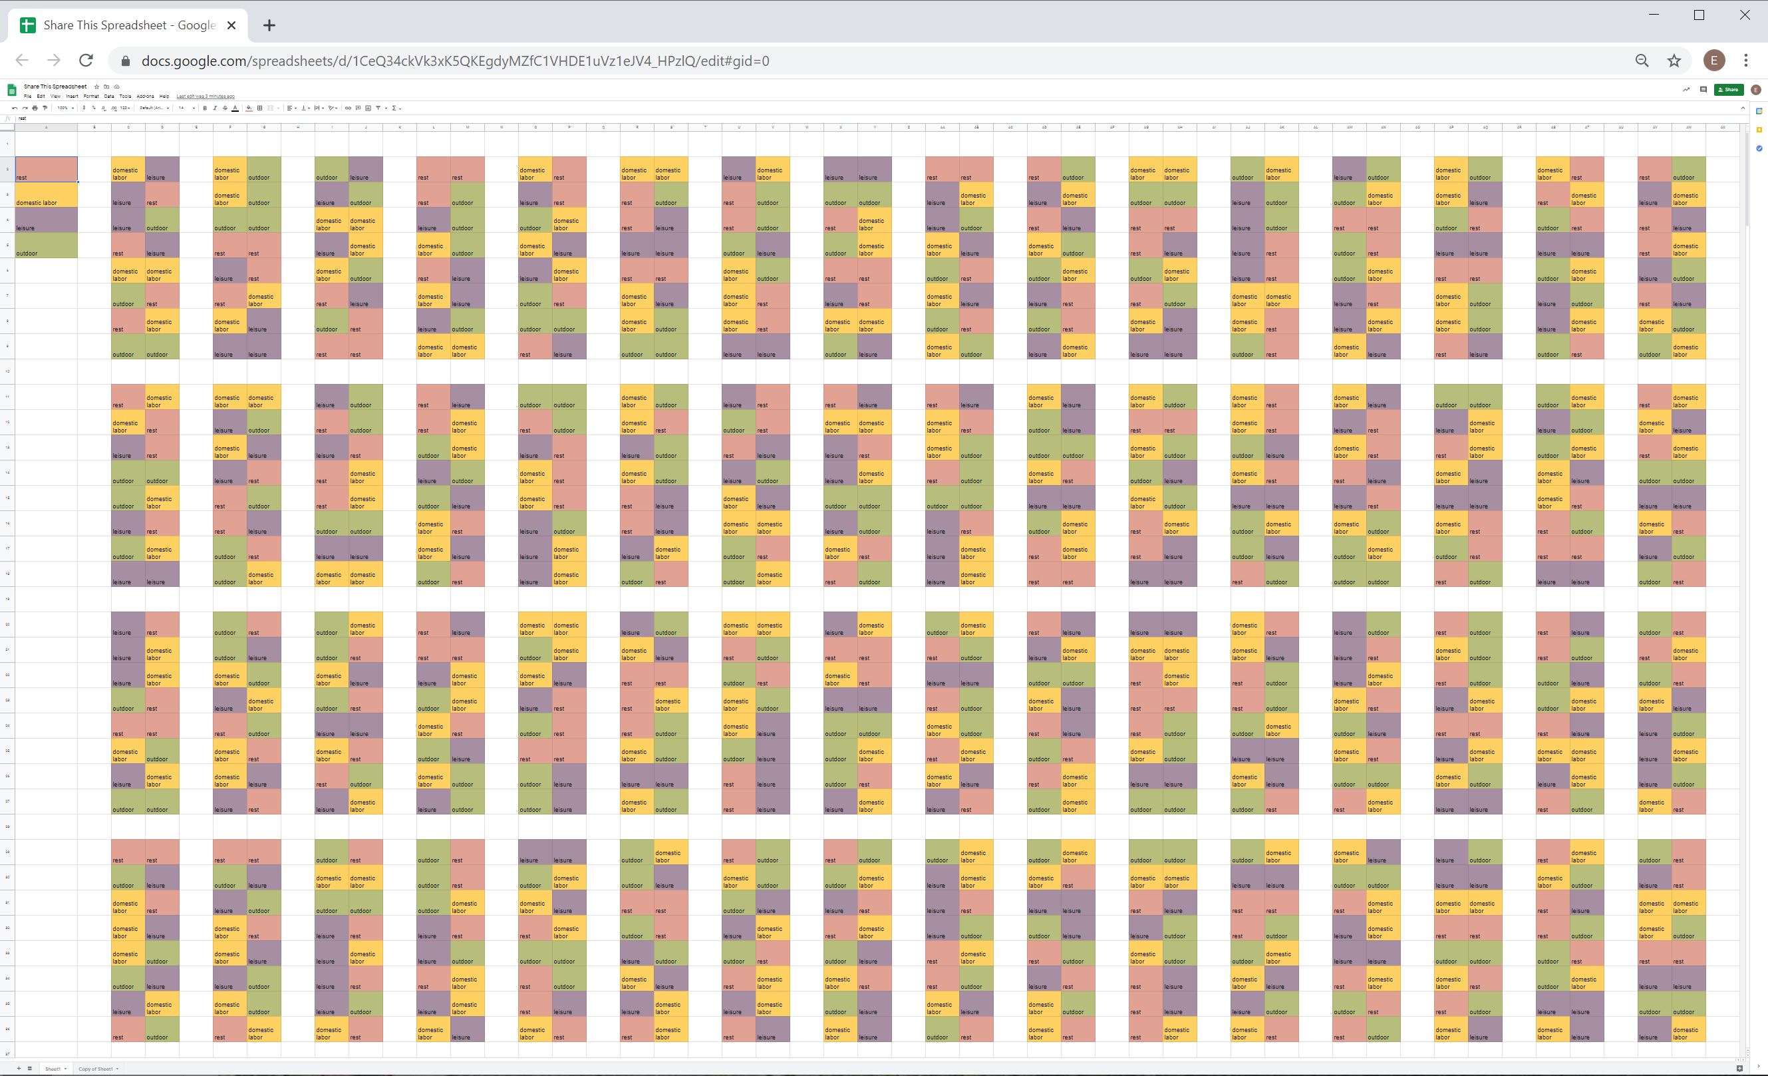Open the 'Last edit was 3 minutes ago' link

[x=206, y=96]
